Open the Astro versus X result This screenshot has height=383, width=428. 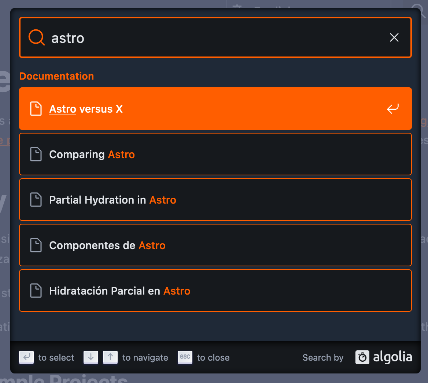click(x=215, y=109)
